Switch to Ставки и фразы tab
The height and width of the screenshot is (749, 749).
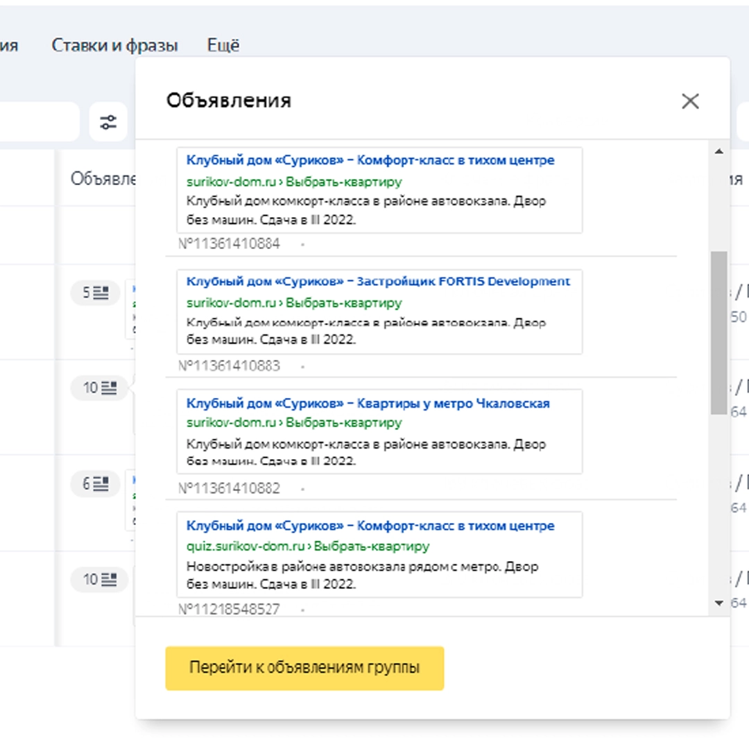coord(114,45)
